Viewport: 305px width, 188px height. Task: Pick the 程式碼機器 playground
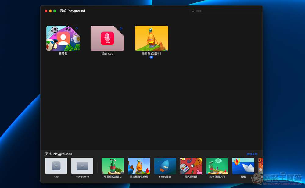point(191,166)
